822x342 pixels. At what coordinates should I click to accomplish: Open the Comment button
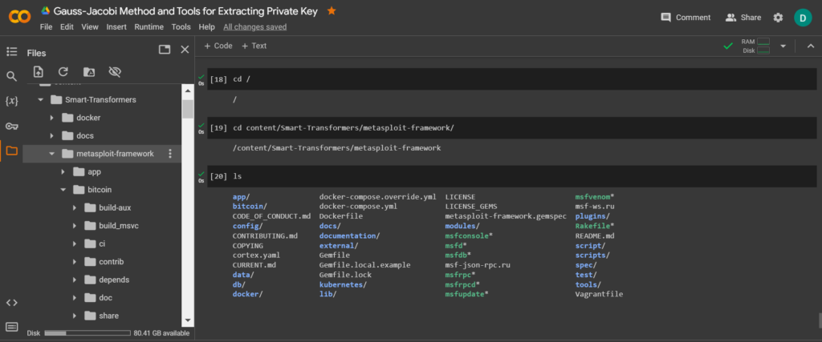point(686,18)
